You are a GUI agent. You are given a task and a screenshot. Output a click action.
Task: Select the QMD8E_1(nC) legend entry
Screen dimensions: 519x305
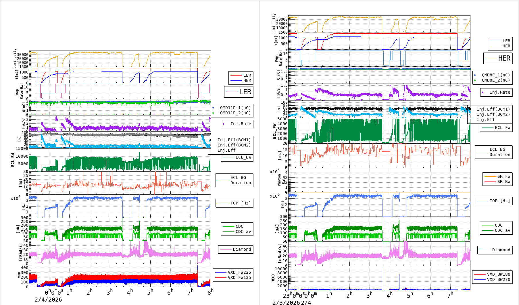pyautogui.click(x=495, y=75)
